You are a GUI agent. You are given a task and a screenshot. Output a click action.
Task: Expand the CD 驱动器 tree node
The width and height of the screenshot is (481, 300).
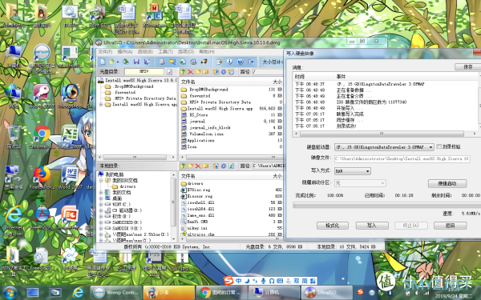tap(101, 210)
